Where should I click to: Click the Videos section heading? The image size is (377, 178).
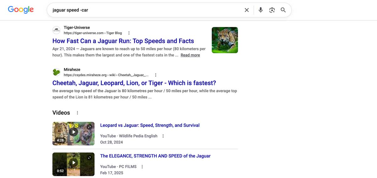click(61, 113)
